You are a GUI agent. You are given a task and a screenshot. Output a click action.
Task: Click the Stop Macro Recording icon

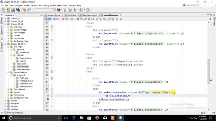click(x=121, y=19)
